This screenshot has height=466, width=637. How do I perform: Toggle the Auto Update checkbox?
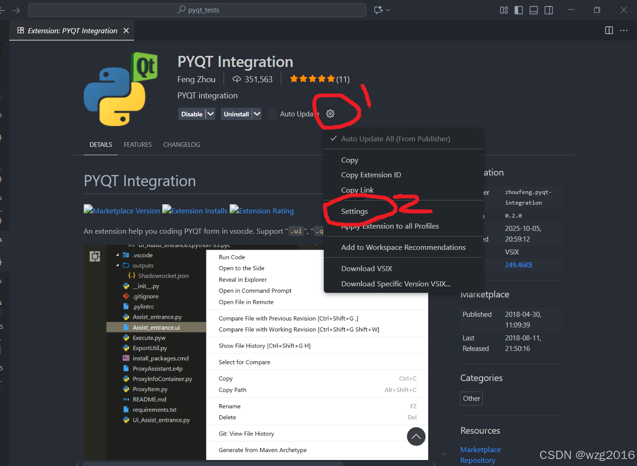click(273, 114)
